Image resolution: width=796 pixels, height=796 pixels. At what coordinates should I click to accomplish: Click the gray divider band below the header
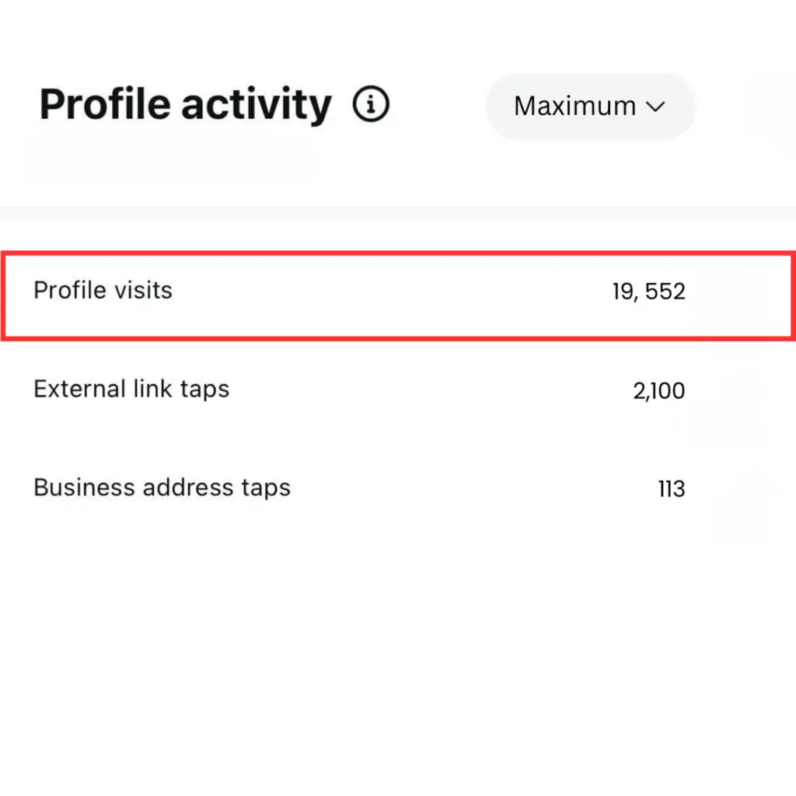[x=396, y=213]
